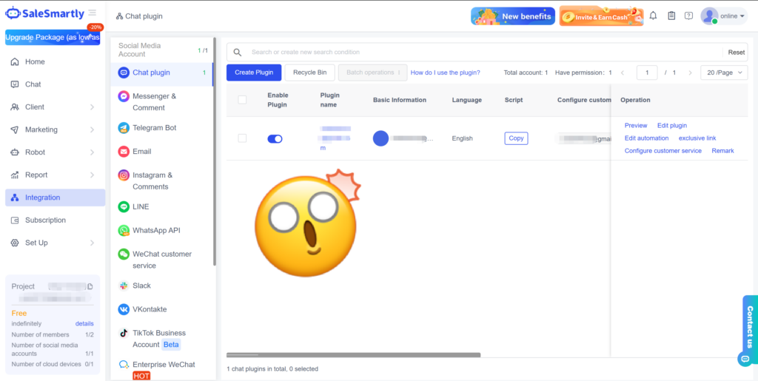Viewport: 758px width, 381px height.
Task: Disable the Enable Plugin toggle switch
Action: (x=275, y=138)
